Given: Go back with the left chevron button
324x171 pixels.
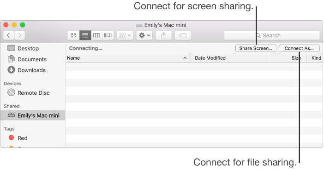Looking at the screenshot, I should click(9, 35).
